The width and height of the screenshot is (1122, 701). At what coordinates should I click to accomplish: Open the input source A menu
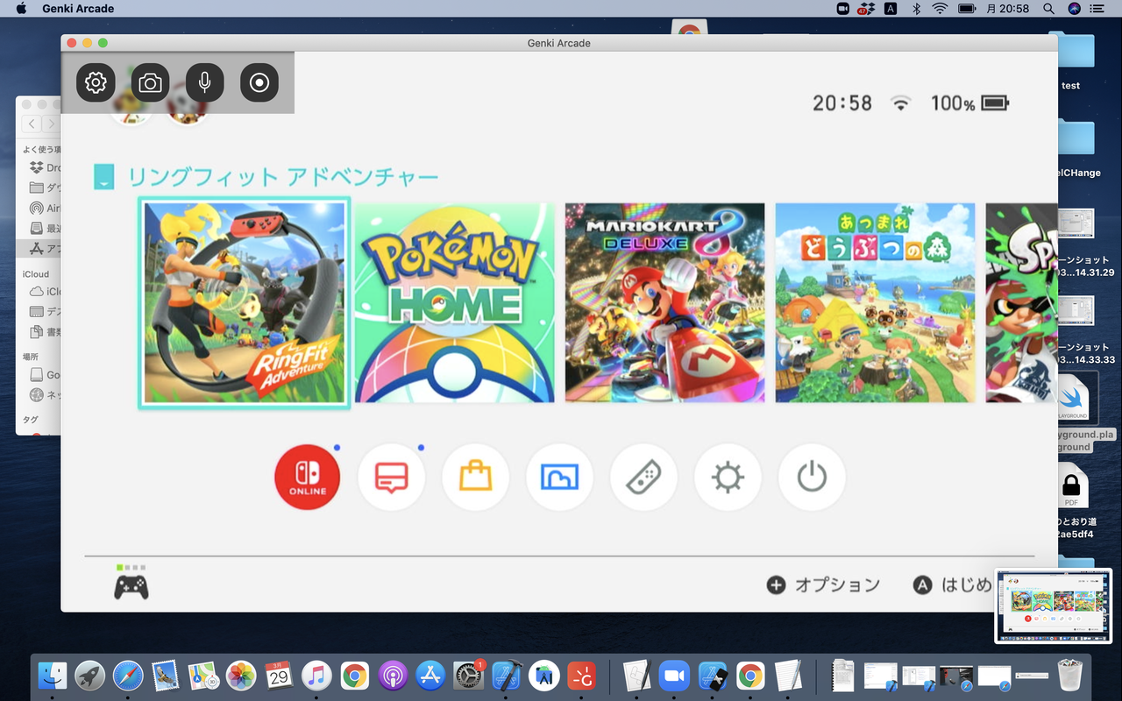pyautogui.click(x=891, y=9)
